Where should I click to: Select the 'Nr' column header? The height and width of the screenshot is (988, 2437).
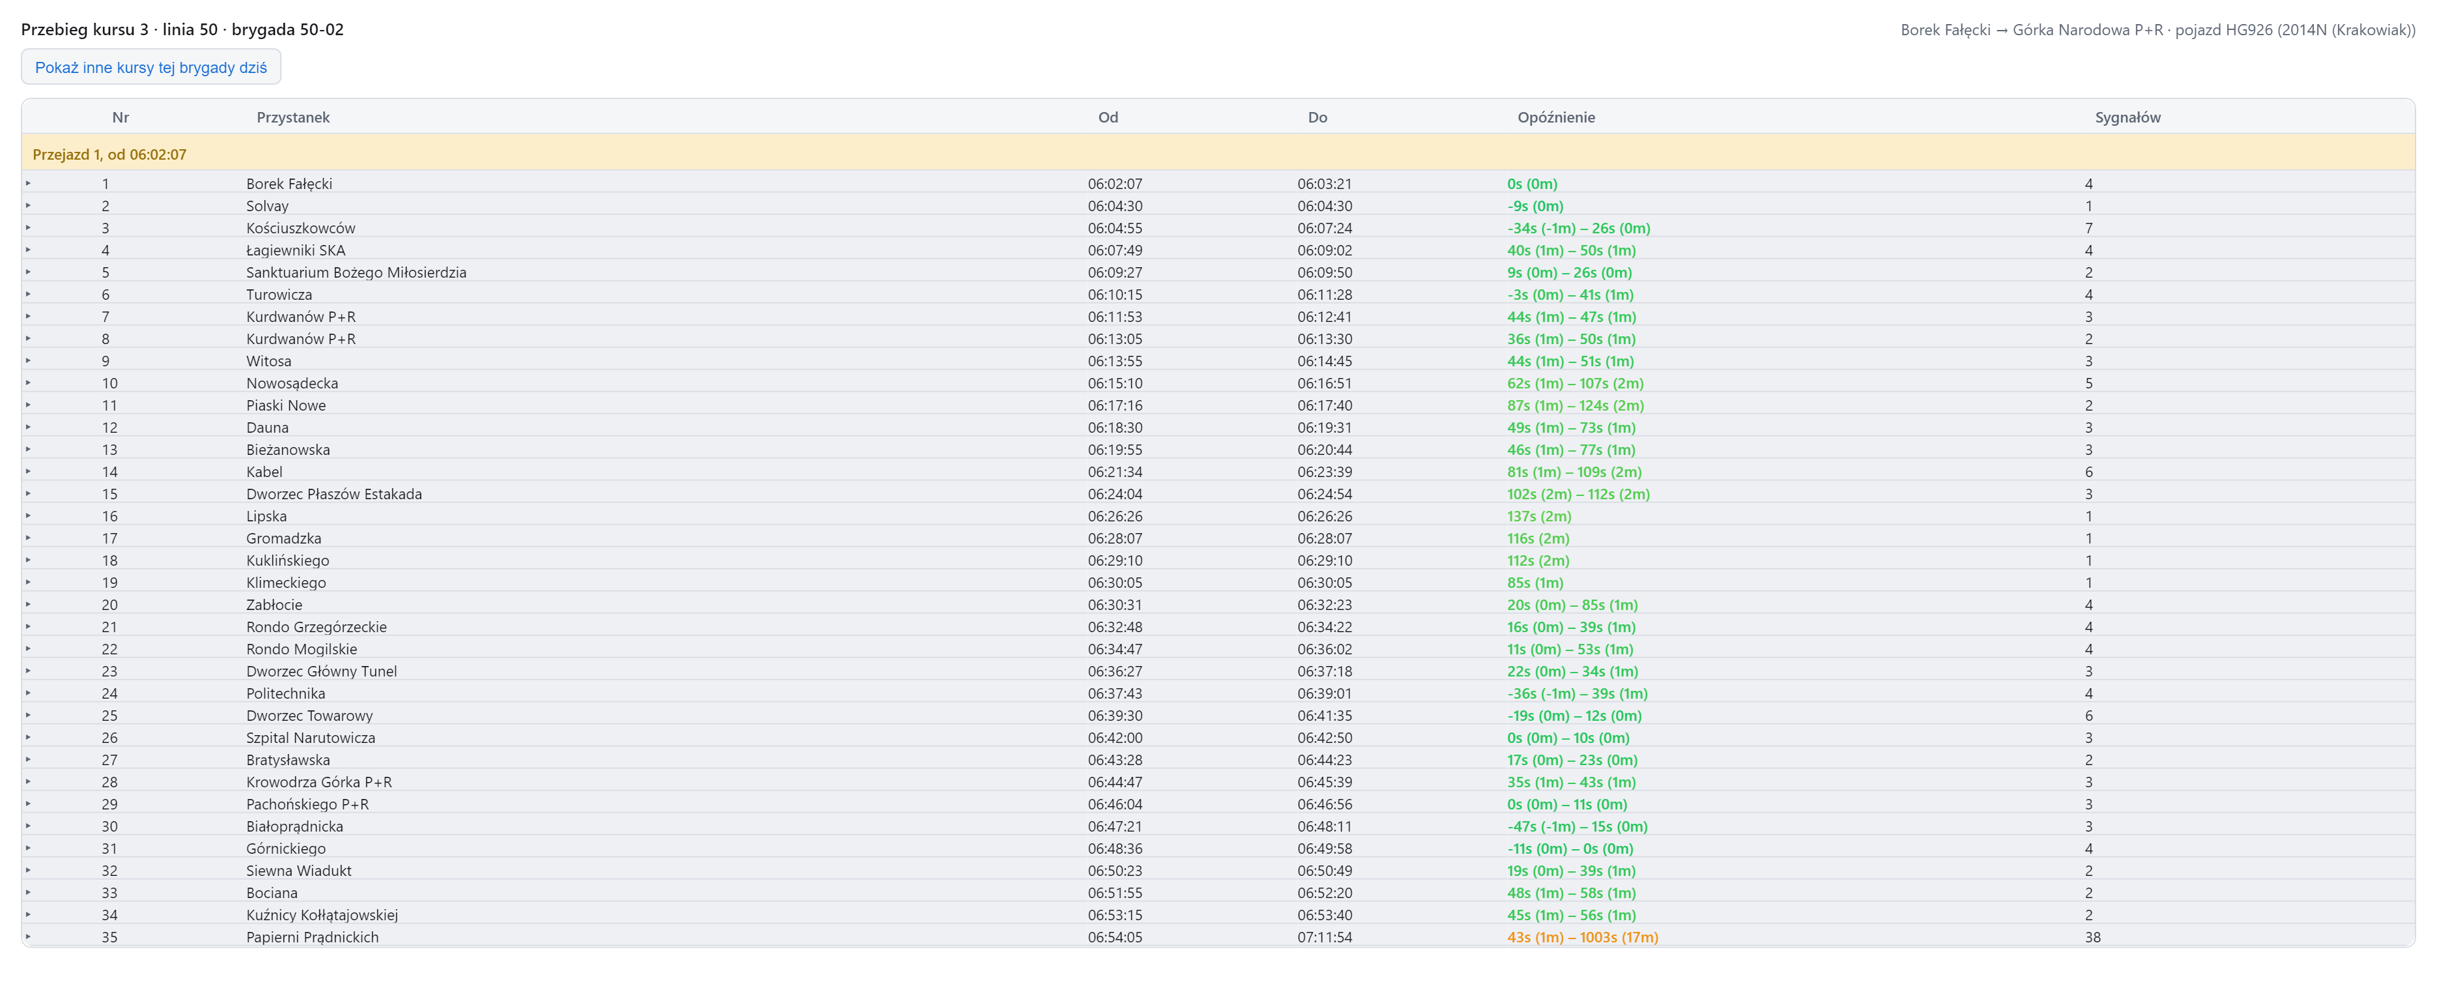pyautogui.click(x=120, y=117)
